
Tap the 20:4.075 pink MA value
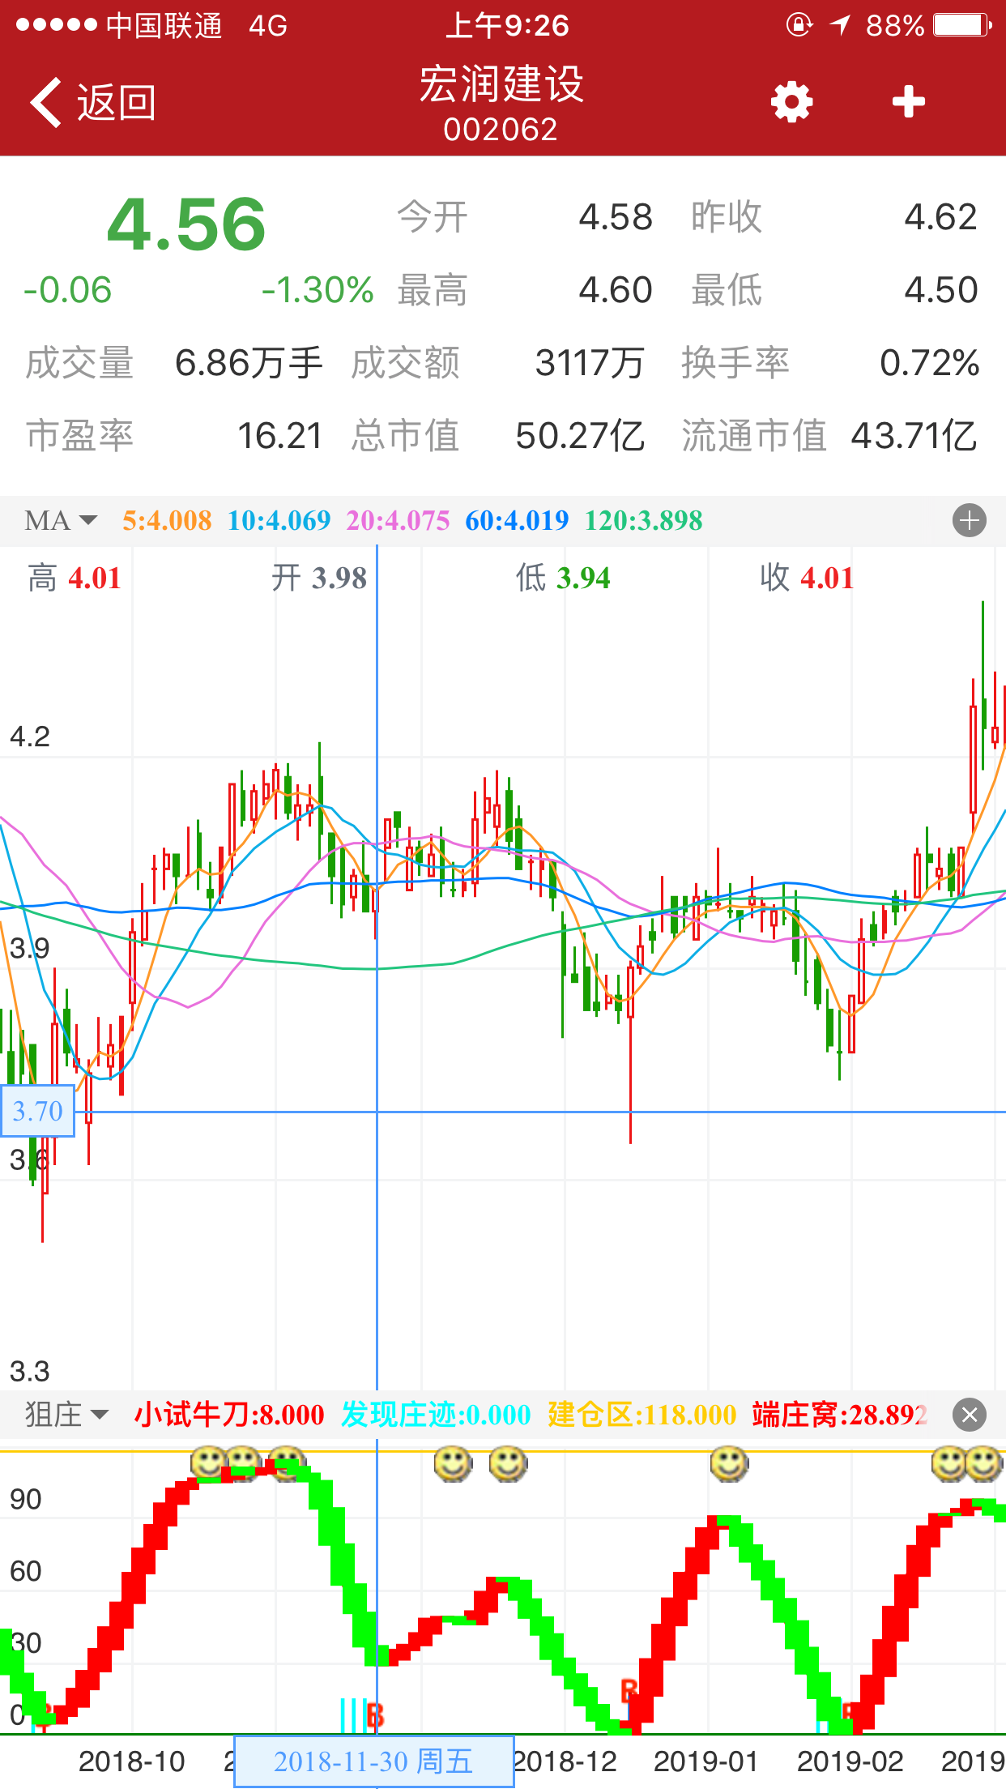pos(398,520)
